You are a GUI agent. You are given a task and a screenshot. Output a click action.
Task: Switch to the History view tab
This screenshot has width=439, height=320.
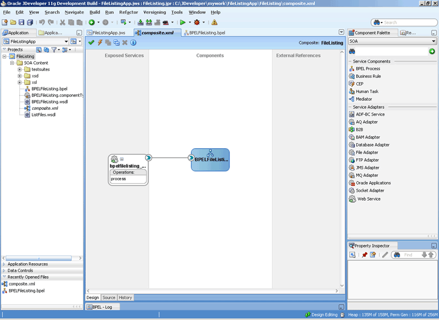pos(125,297)
